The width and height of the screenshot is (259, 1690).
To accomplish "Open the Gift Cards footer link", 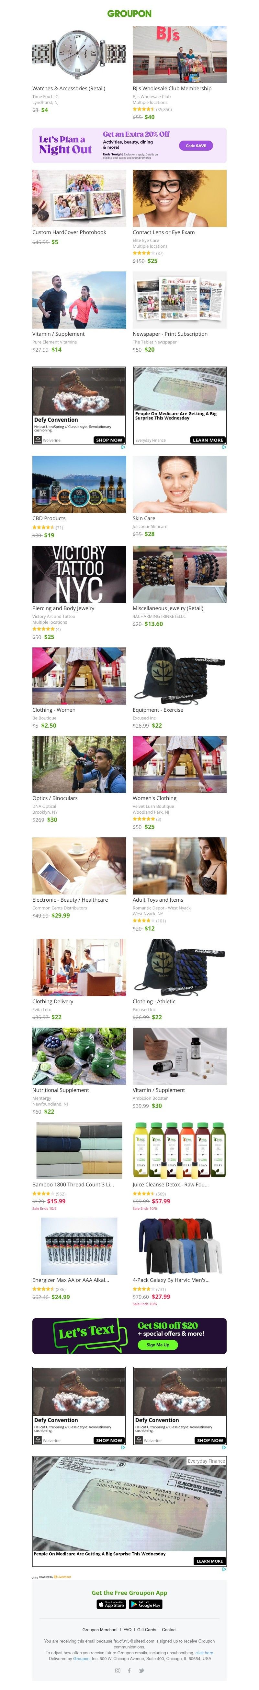I will coord(147,1629).
